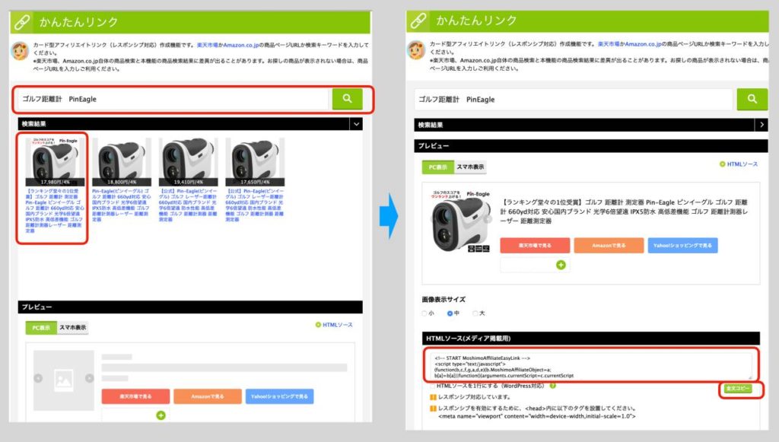
Task: Click Yahoo!ショッピングで見る button in right panel preview
Action: click(x=682, y=245)
